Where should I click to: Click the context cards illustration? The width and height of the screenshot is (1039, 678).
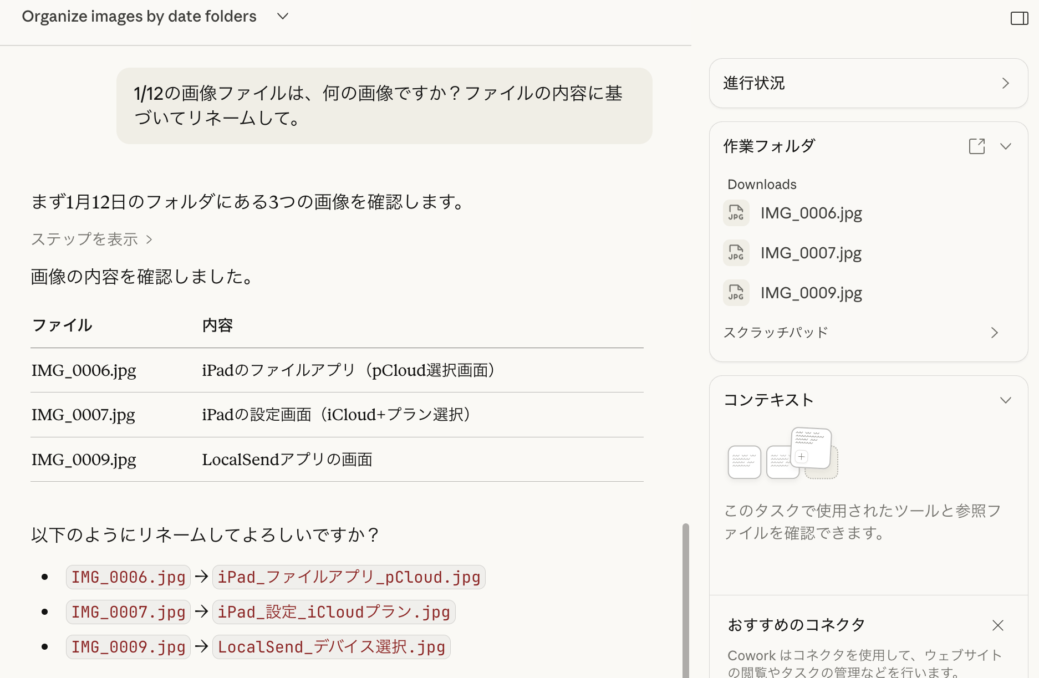[782, 453]
